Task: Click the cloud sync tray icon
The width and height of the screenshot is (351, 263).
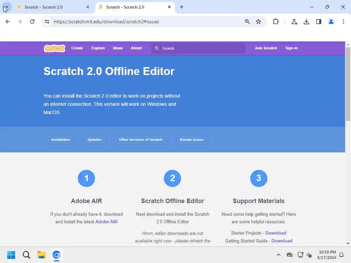Action: click(290, 255)
